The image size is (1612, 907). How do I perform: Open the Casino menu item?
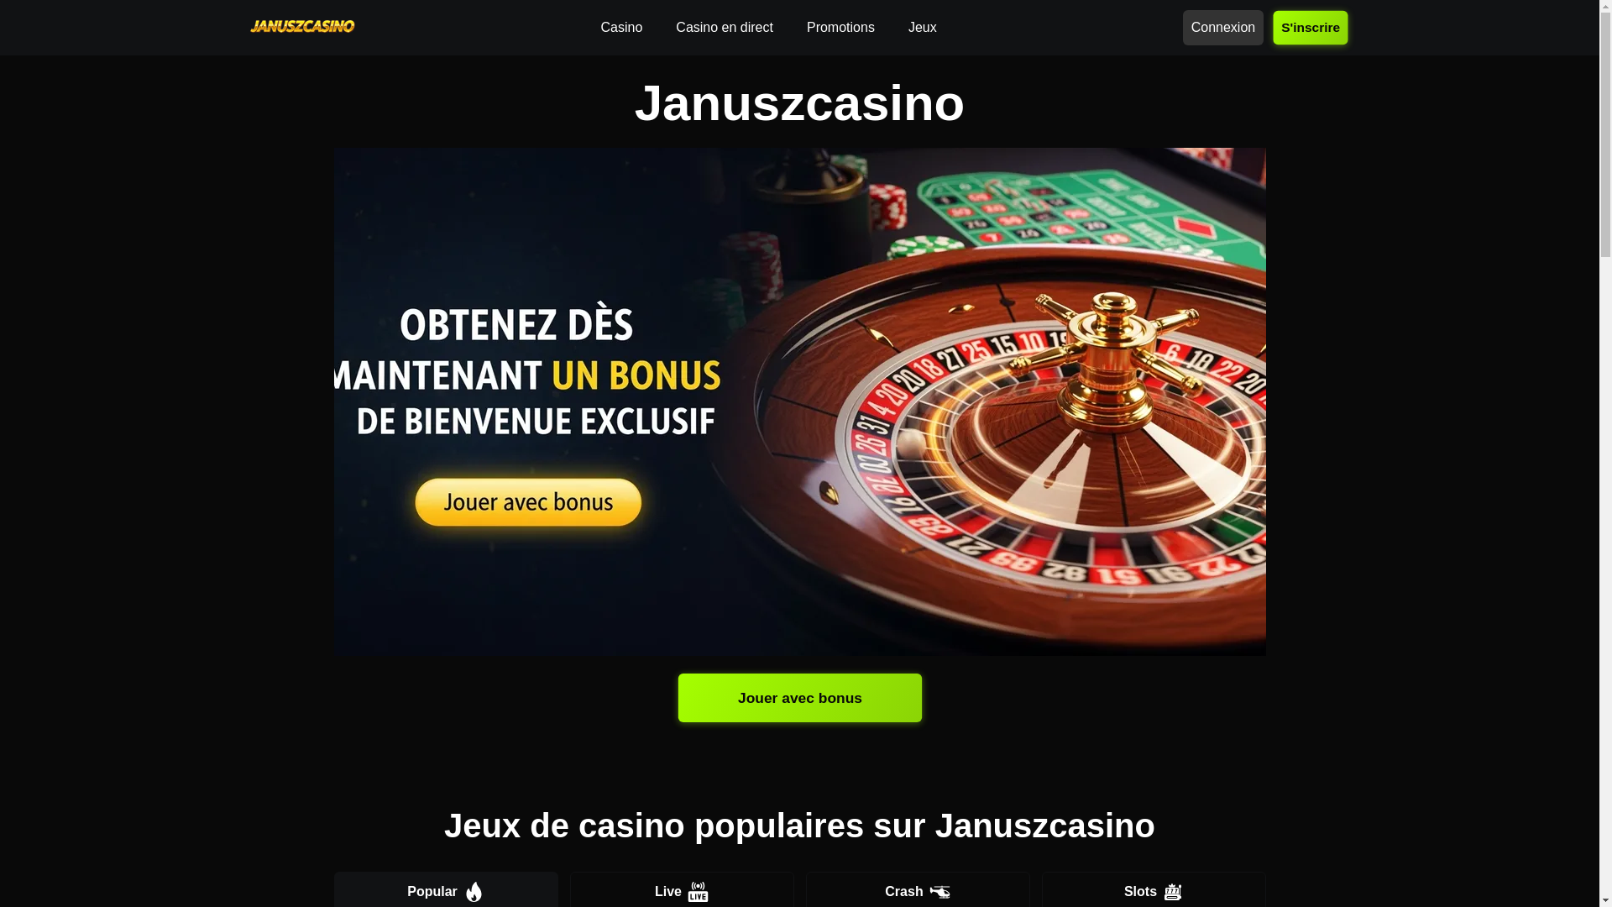(x=621, y=28)
